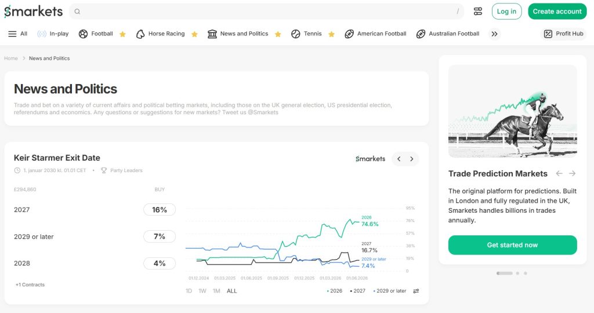The image size is (594, 313).
Task: Click the News and Politics building icon
Action: click(212, 34)
